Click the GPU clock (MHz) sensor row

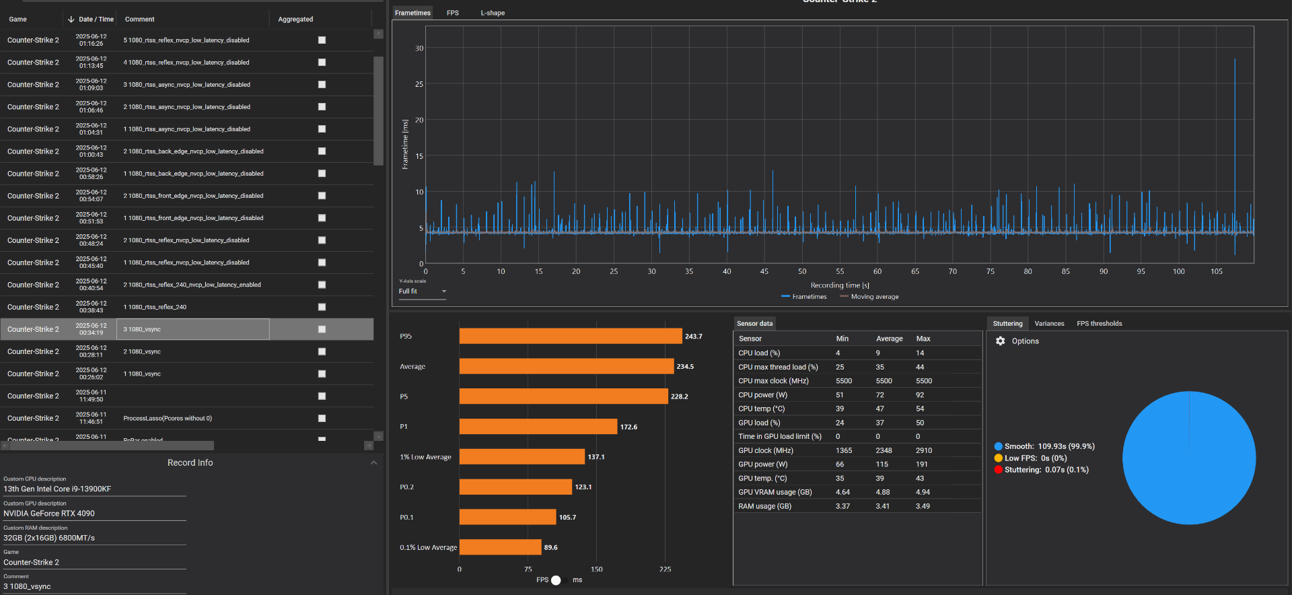pyautogui.click(x=857, y=450)
